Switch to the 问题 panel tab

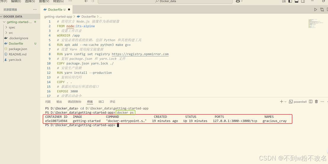(x=48, y=102)
